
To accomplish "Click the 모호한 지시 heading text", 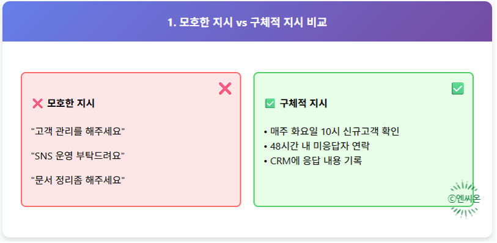I will 71,103.
